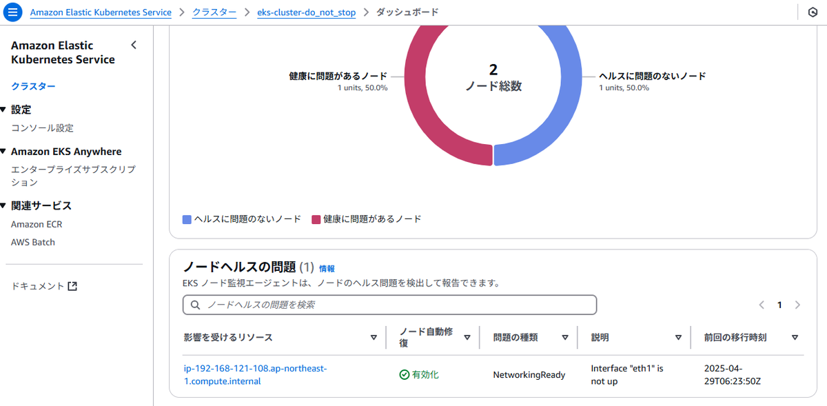Click the magnifier icon in the search box
Screen dimensions: 827x406
(195, 305)
